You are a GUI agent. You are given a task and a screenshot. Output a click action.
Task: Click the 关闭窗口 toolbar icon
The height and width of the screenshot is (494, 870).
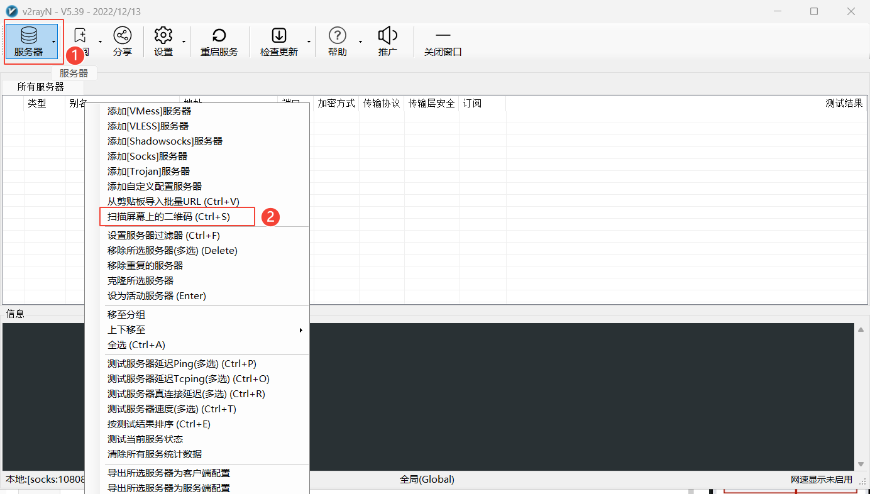click(x=443, y=36)
